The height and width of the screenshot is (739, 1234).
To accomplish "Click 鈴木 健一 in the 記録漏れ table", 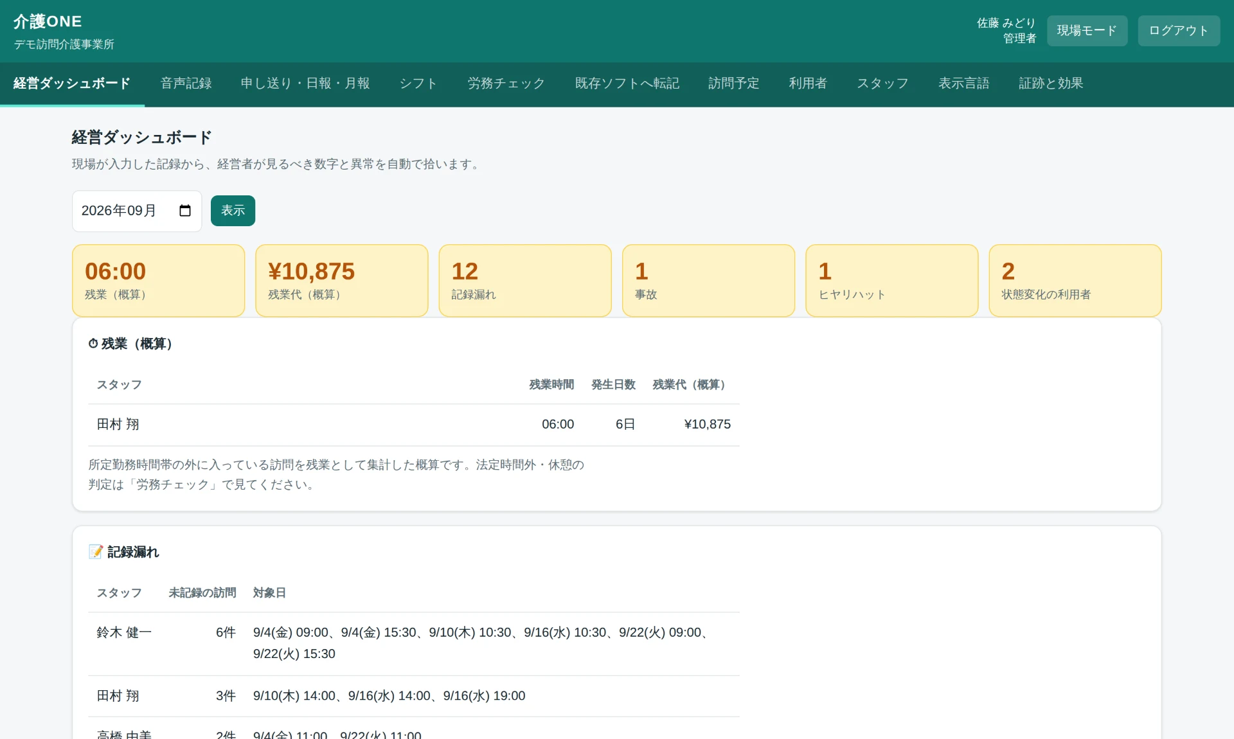I will [124, 633].
